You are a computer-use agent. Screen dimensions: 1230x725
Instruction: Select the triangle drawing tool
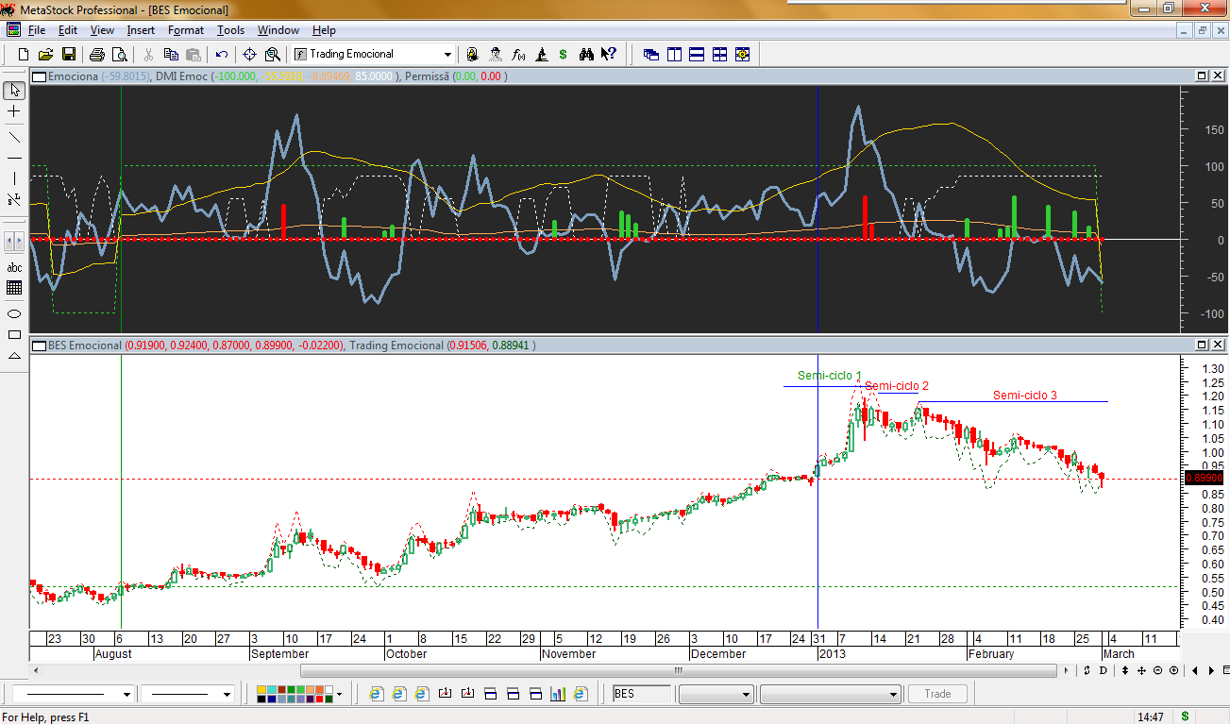coord(14,356)
